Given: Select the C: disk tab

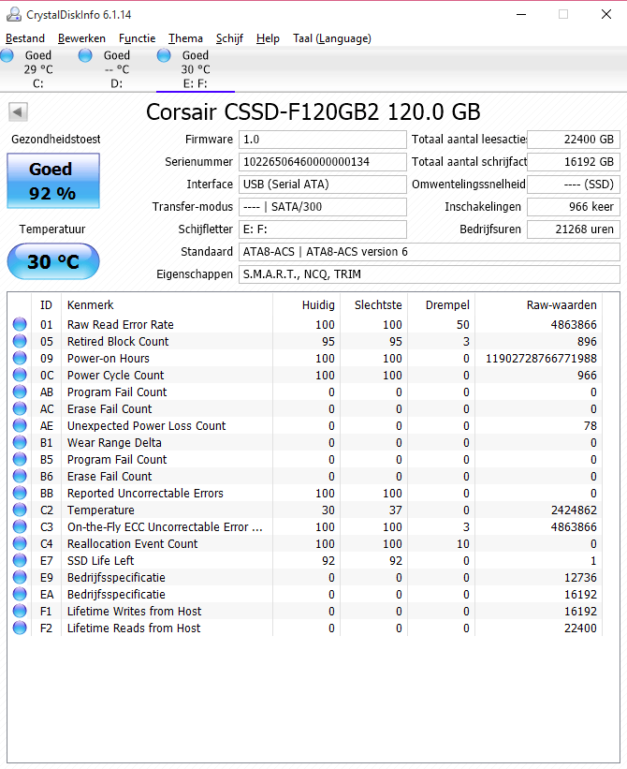Looking at the screenshot, I should (38, 69).
